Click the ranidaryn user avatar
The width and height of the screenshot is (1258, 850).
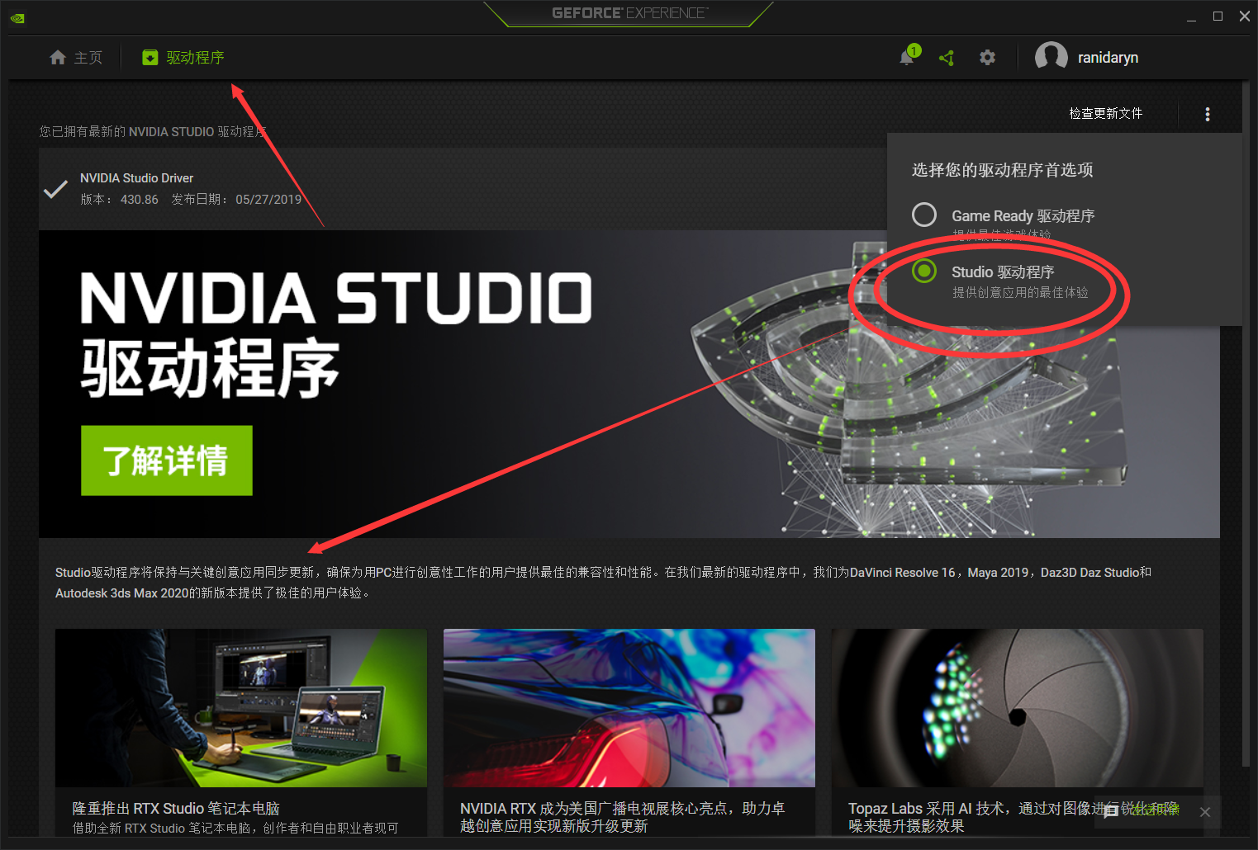click(x=1051, y=57)
